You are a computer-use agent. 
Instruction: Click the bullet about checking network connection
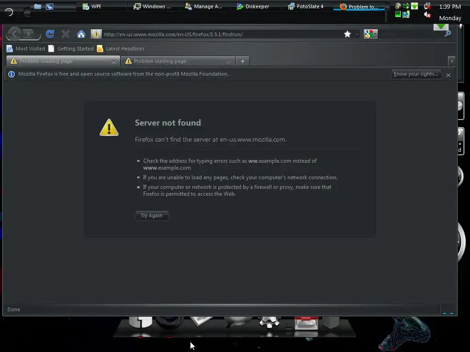pyautogui.click(x=240, y=177)
